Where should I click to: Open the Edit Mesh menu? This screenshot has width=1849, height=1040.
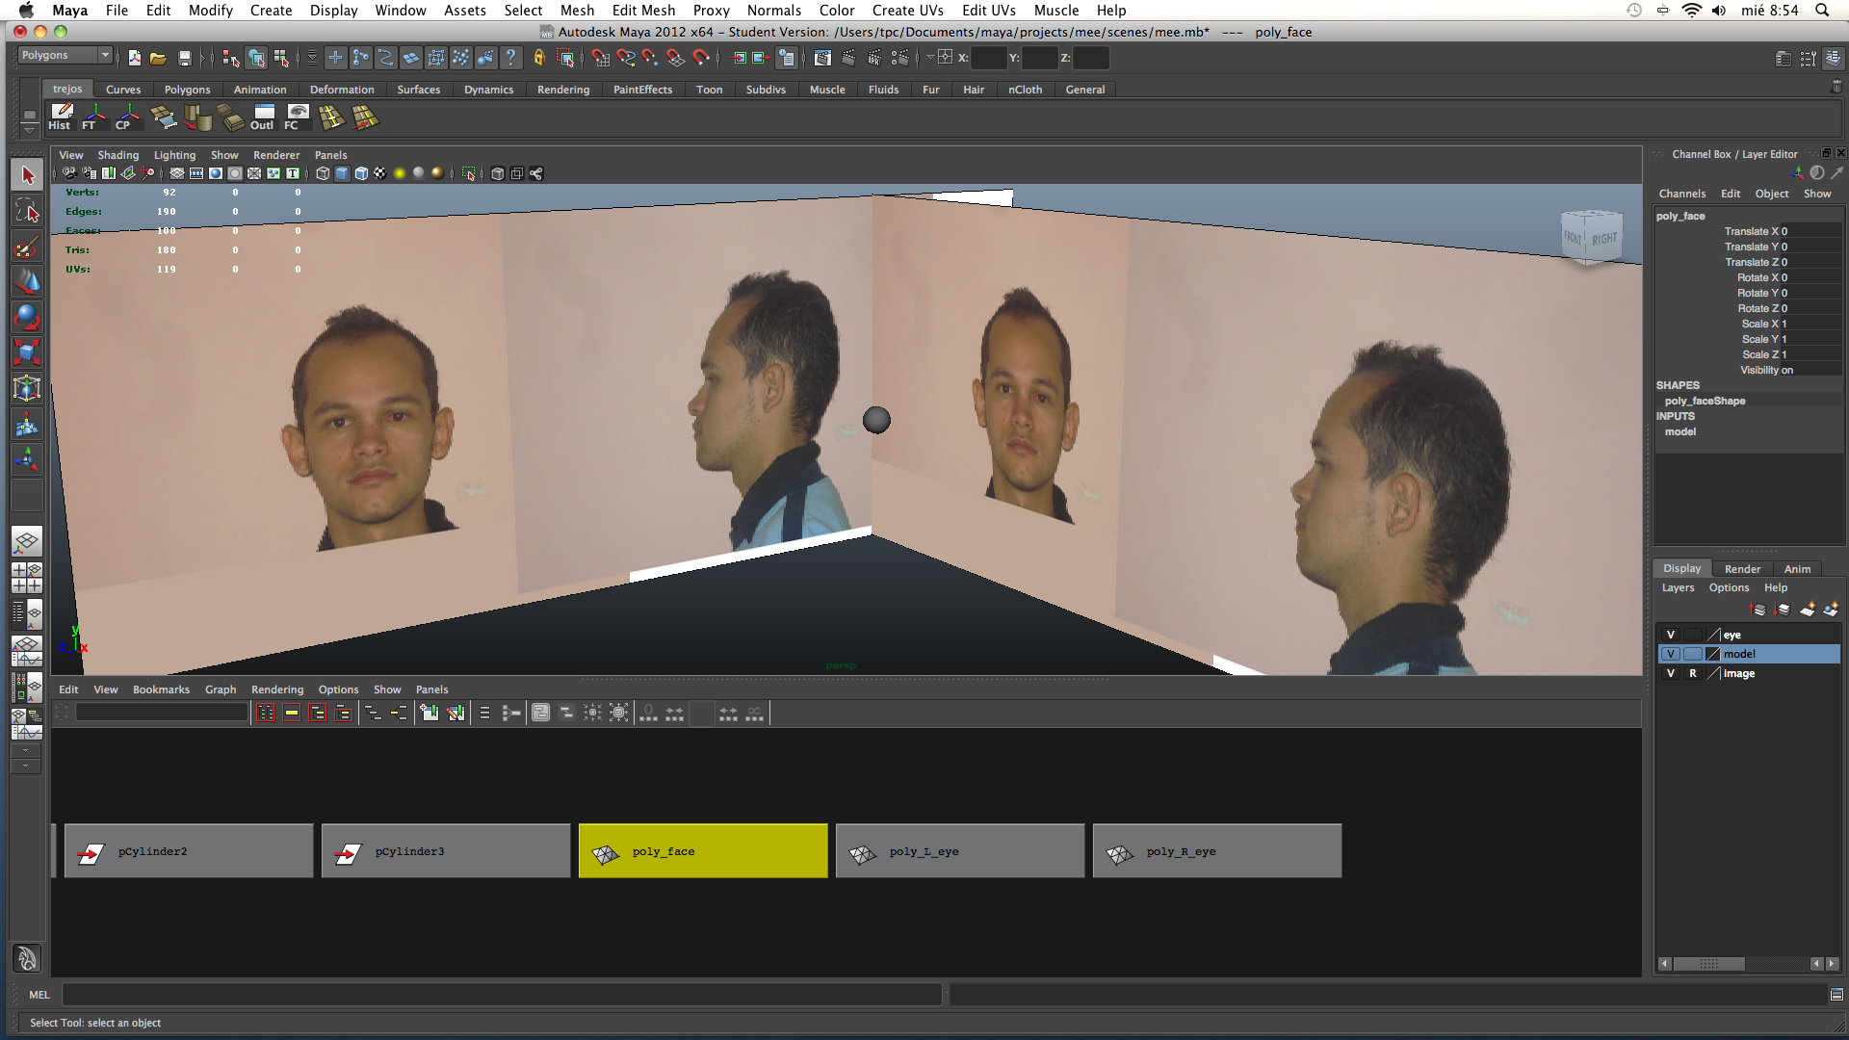click(643, 11)
